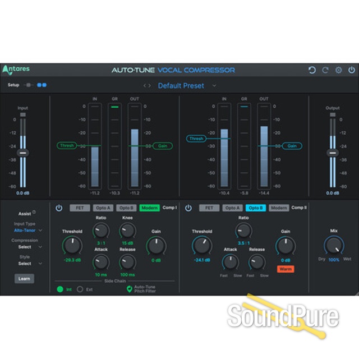Click Comp I Gain knob
Viewport: 359px width, 359px height.
point(156,246)
